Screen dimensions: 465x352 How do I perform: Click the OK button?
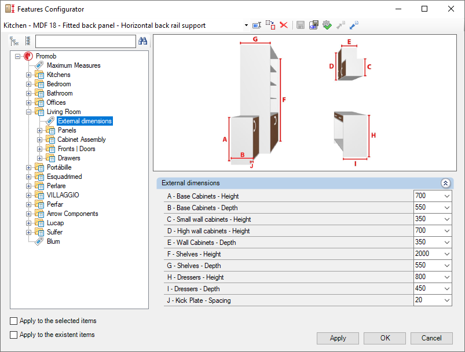(385, 338)
